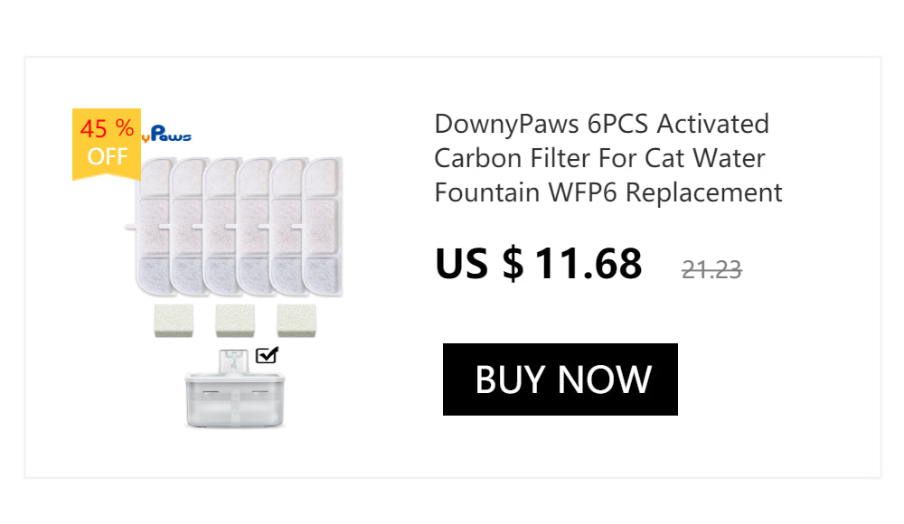Open details via the discount ribbon
This screenshot has width=904, height=524.
[106, 142]
